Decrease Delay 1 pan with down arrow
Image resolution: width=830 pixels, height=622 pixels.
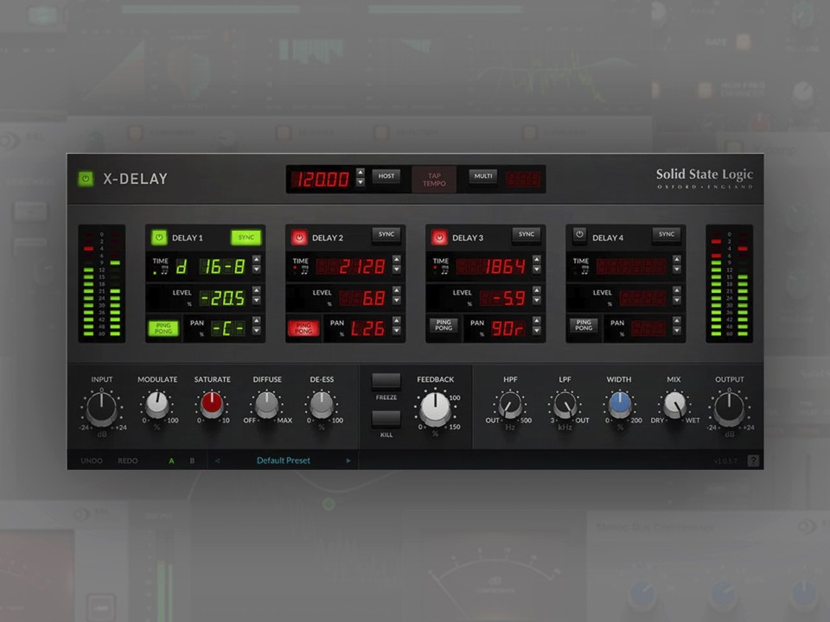pyautogui.click(x=256, y=331)
